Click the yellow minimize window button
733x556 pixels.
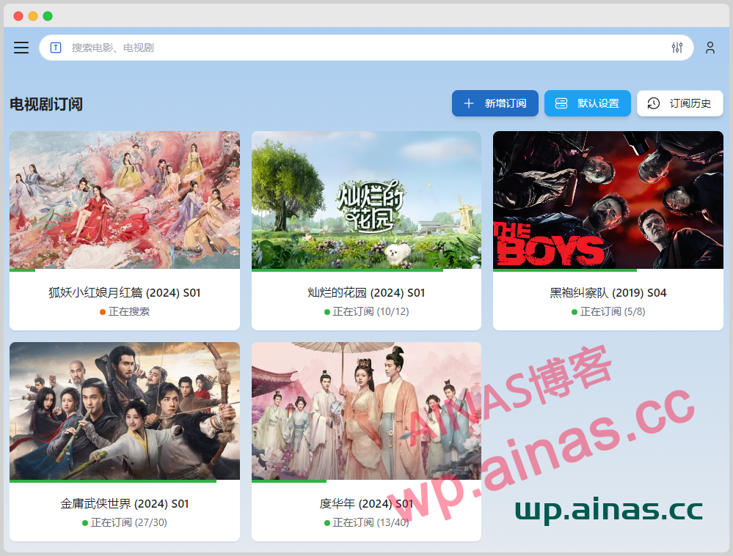[x=33, y=16]
